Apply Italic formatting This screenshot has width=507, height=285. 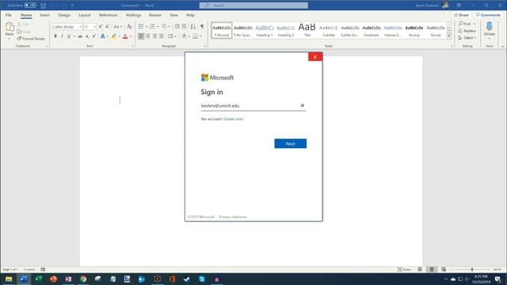(62, 36)
